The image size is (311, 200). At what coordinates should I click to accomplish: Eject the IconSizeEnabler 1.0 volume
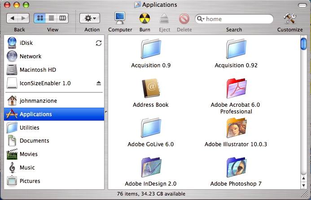point(99,83)
